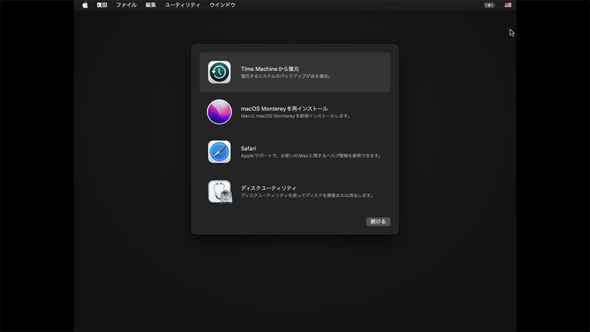Click the Appleサポート help description text
The image size is (590, 332).
(311, 156)
